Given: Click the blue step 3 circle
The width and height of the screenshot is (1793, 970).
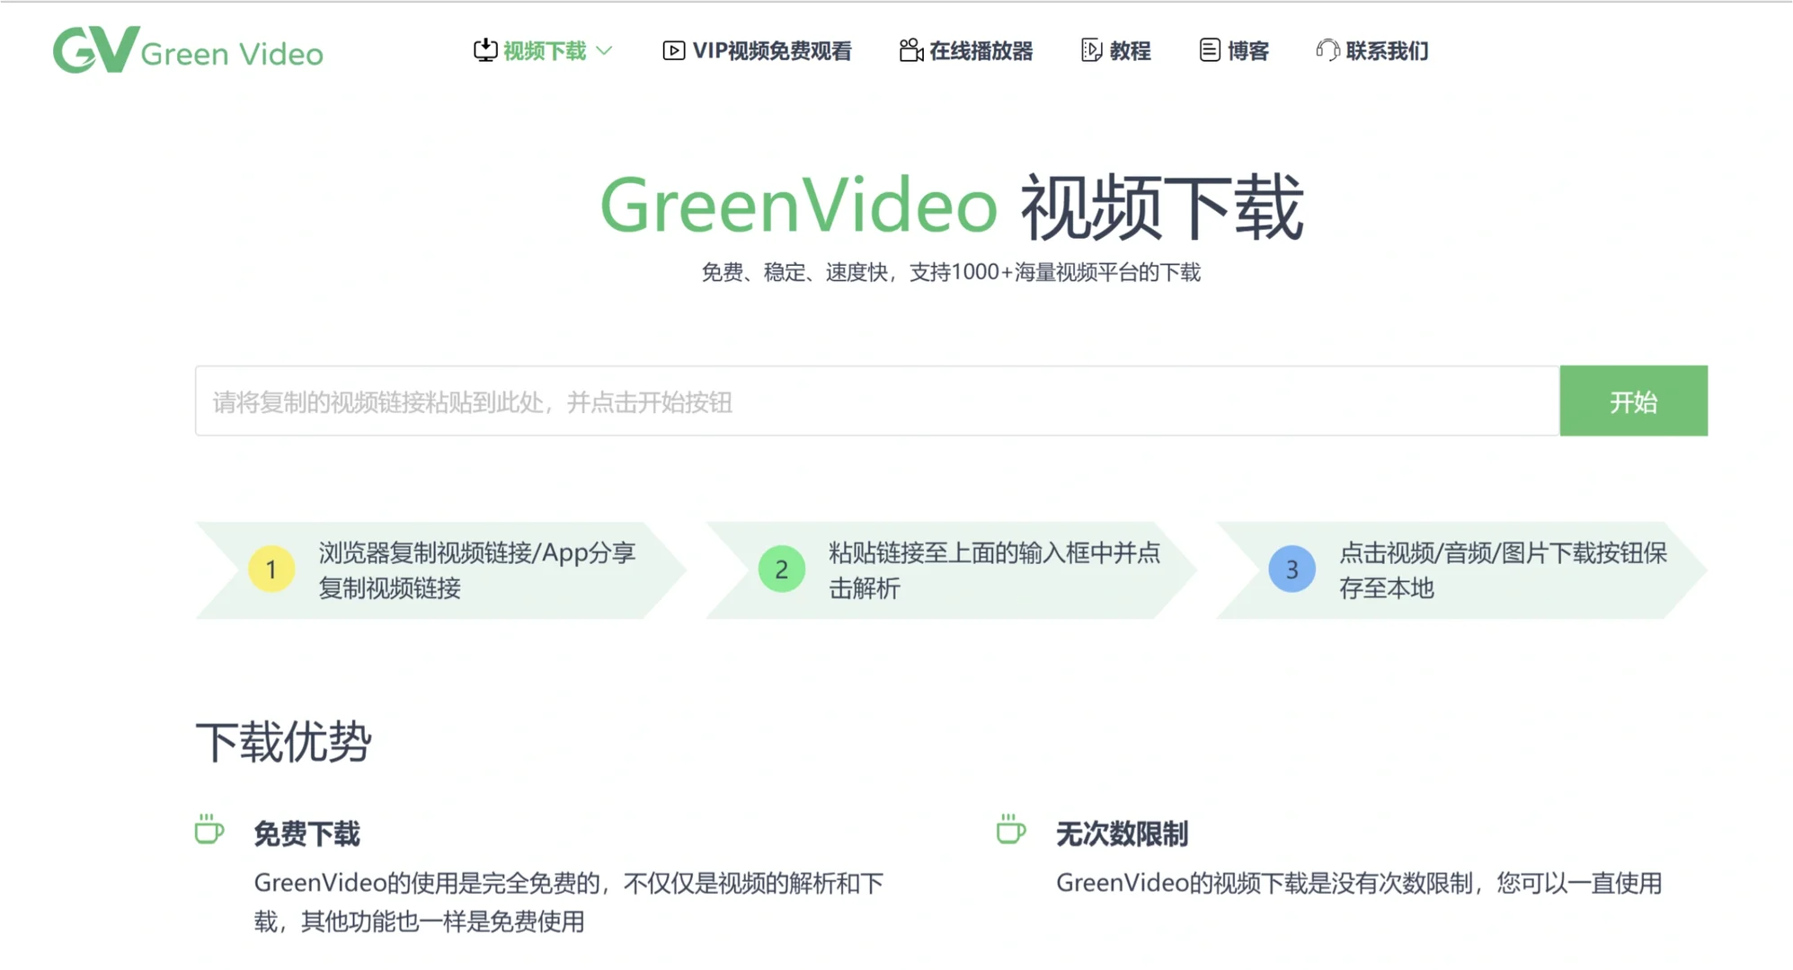Looking at the screenshot, I should [x=1291, y=569].
